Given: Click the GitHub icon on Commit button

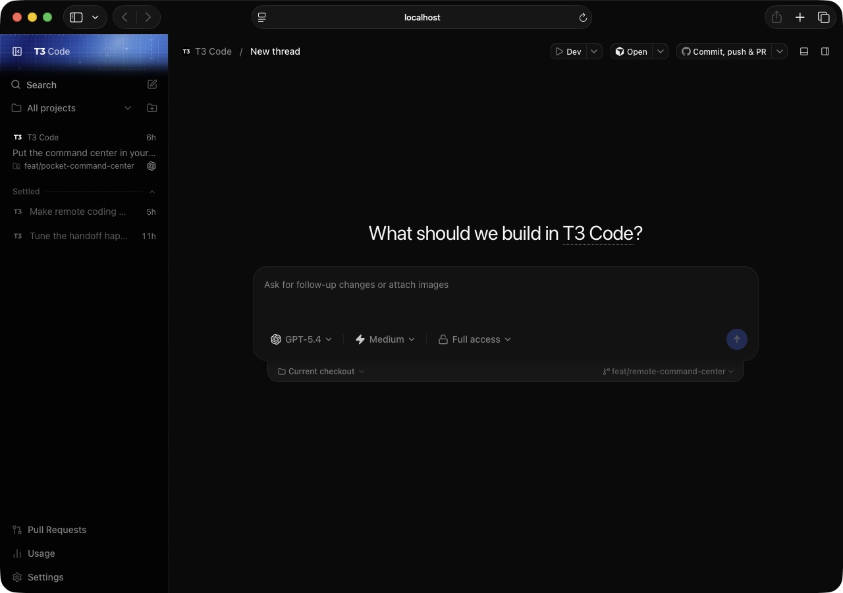Looking at the screenshot, I should point(686,51).
